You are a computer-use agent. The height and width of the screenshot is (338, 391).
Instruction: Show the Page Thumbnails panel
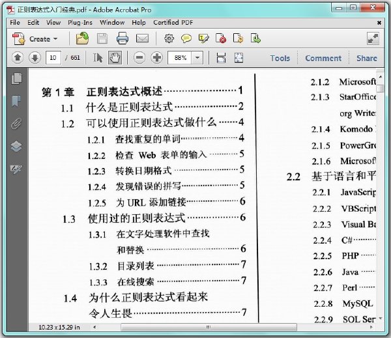16,78
